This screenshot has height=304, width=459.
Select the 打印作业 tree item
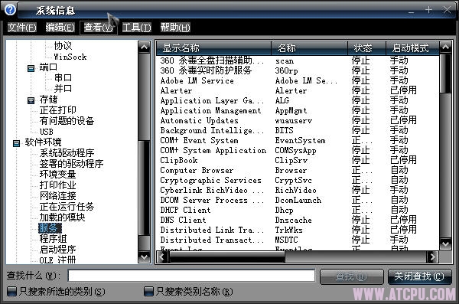click(57, 185)
